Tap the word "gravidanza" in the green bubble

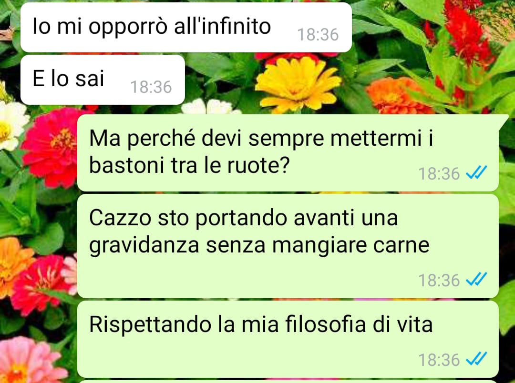click(144, 246)
